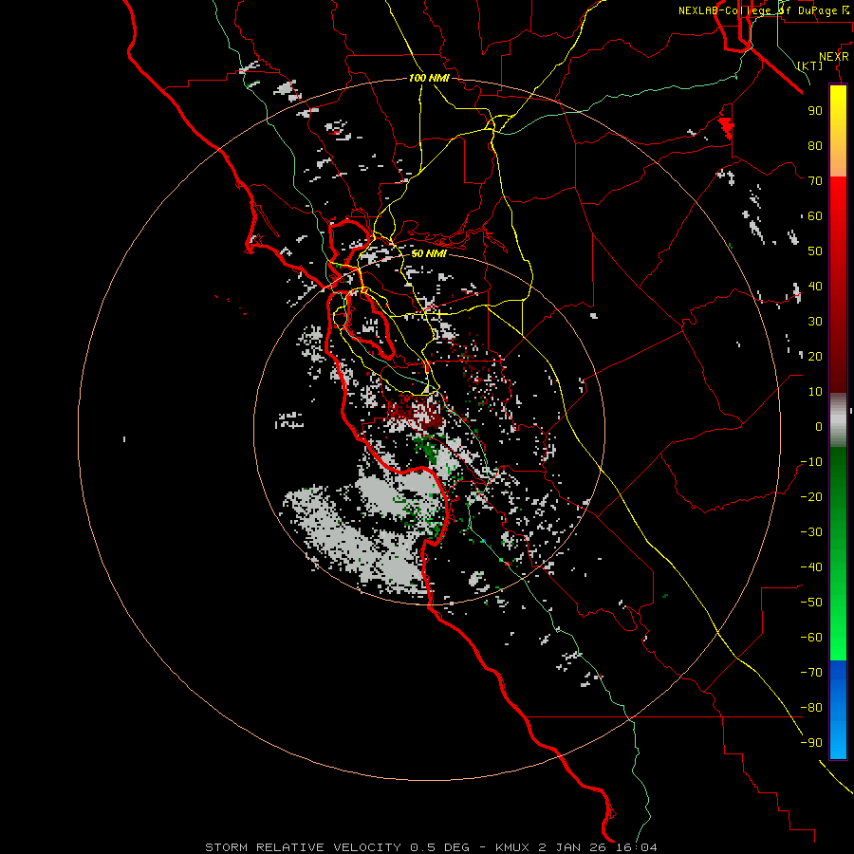Pick the gray zero-velocity color bar segment
This screenshot has width=854, height=854.
(x=838, y=420)
